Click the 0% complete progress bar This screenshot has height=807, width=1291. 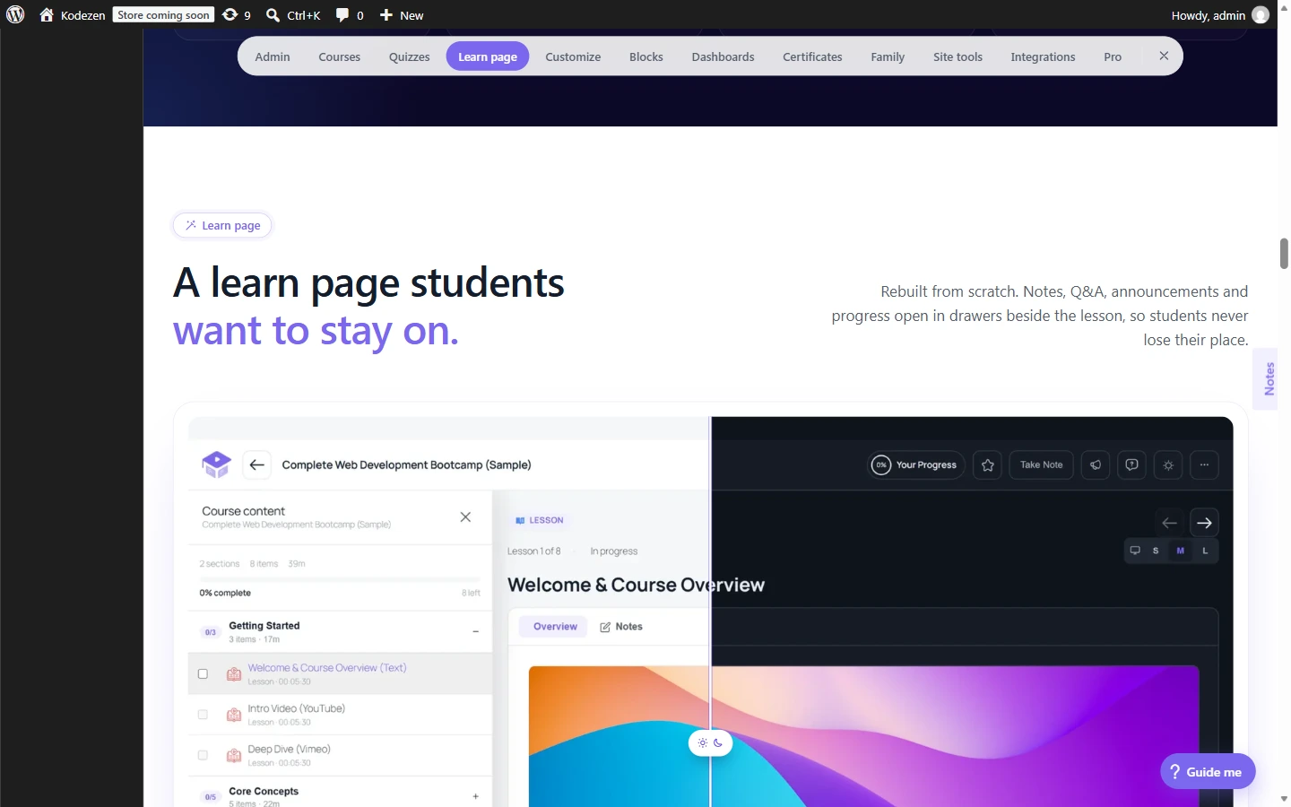(x=340, y=579)
